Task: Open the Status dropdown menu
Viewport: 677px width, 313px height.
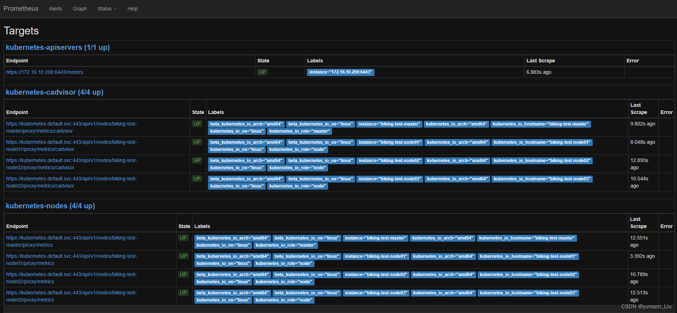Action: pos(107,9)
